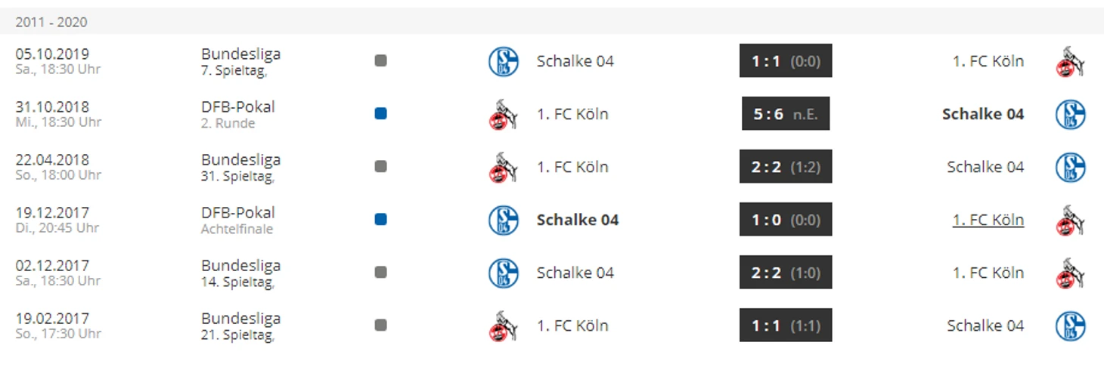Click the 2011 - 2020 section header

(x=51, y=22)
